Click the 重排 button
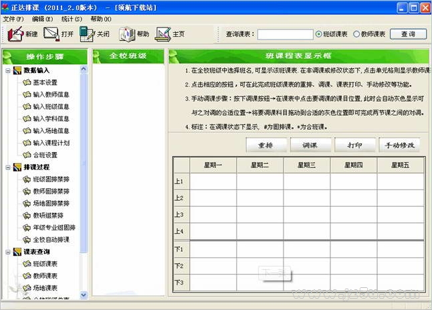Viewport: 432px width, 310px height. (266, 145)
